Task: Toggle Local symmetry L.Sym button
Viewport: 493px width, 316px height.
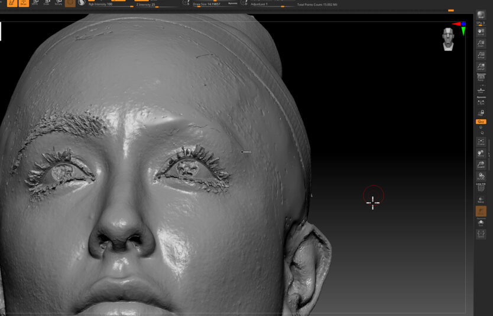Action: pyautogui.click(x=481, y=102)
